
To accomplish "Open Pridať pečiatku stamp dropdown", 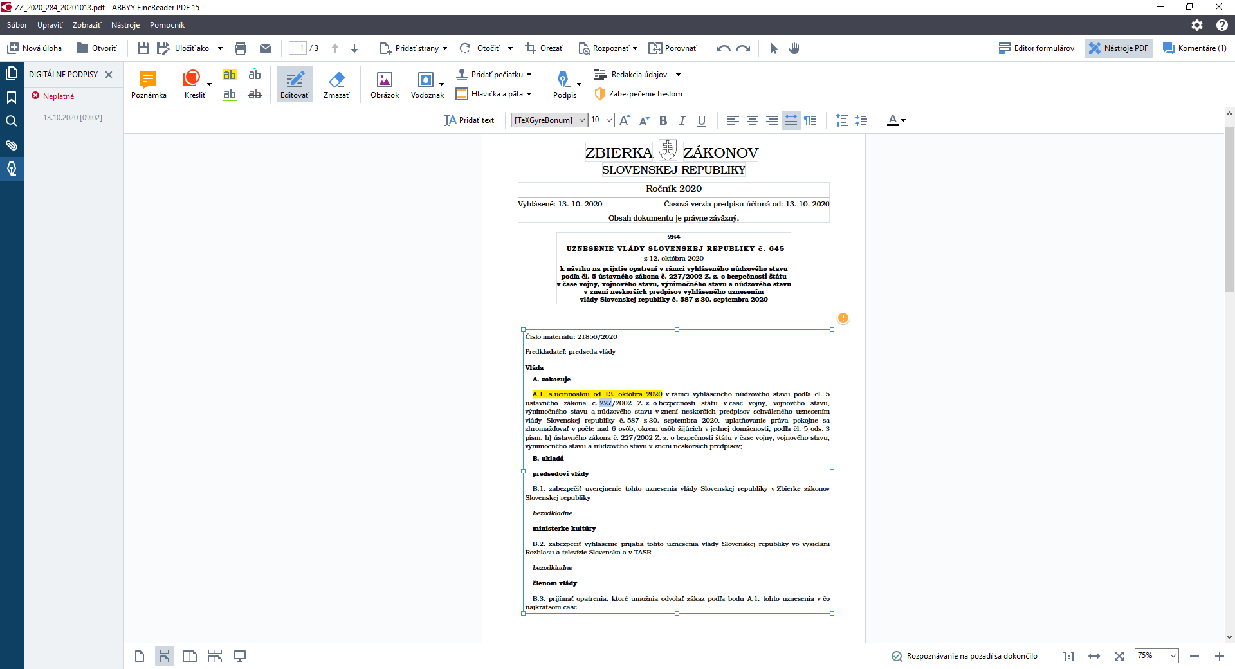I will (x=494, y=75).
